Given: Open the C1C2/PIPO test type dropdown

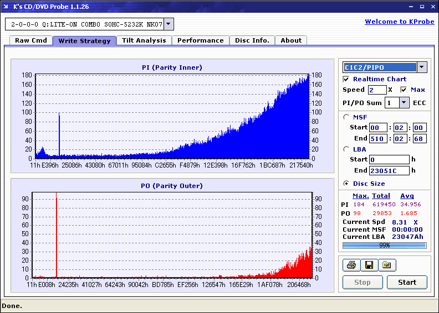Looking at the screenshot, I should coord(422,67).
